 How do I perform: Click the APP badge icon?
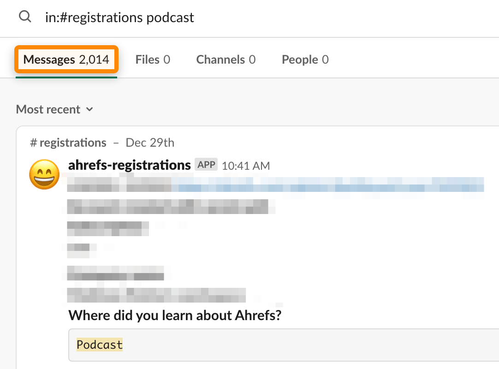click(206, 165)
